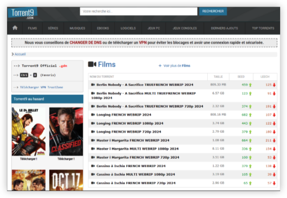Click the home icon in navigation bar
287x198 pixels.
(15, 28)
